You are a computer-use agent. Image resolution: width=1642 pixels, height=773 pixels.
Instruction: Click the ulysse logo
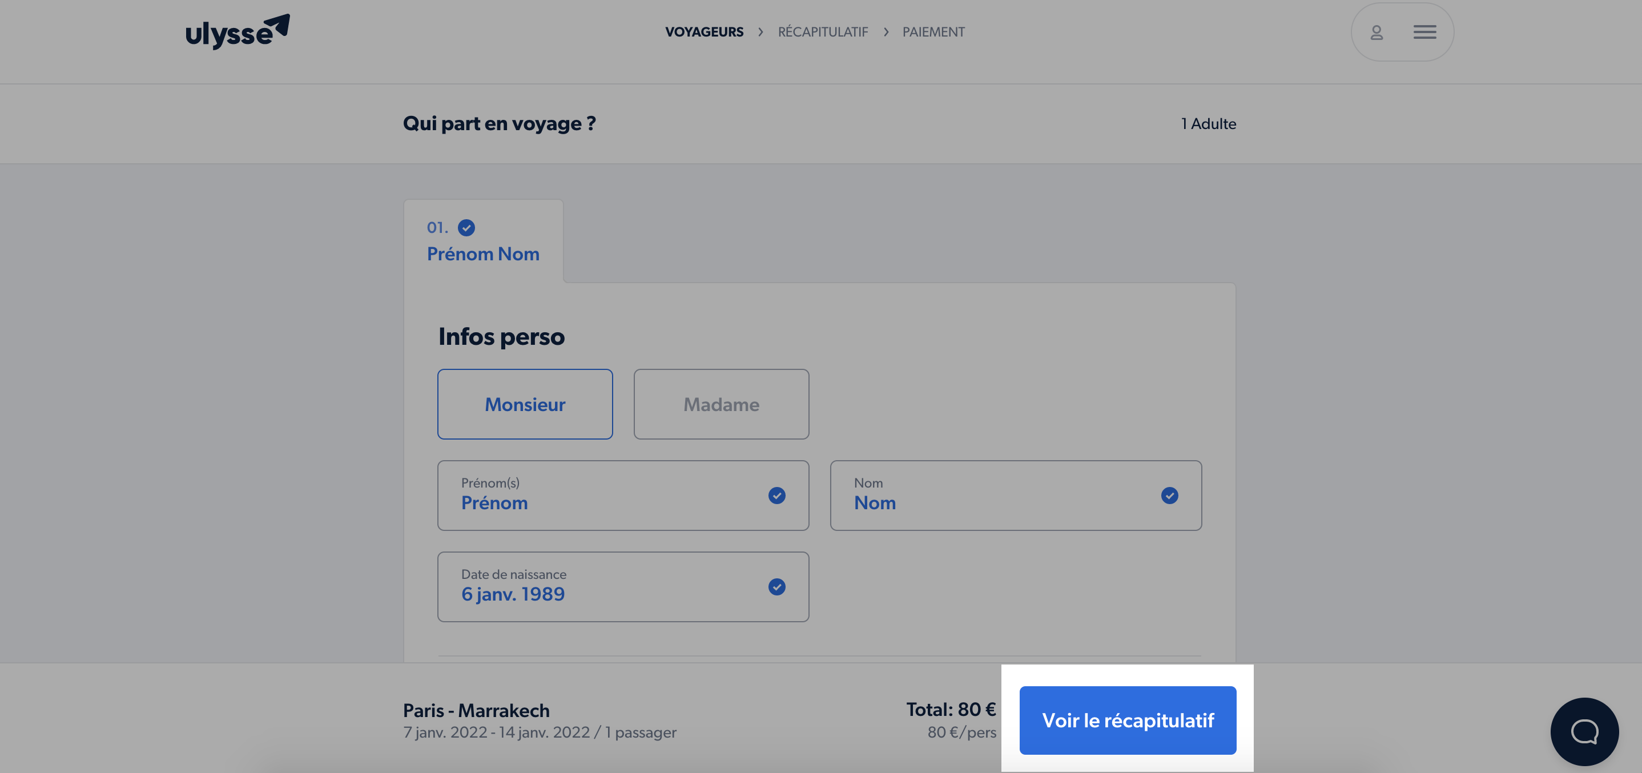pos(237,31)
